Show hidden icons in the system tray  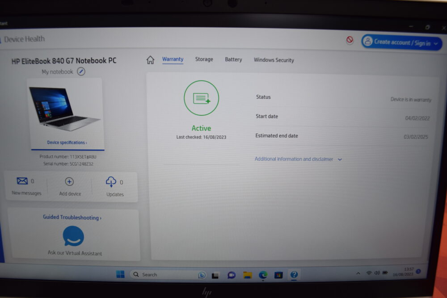pos(358,273)
